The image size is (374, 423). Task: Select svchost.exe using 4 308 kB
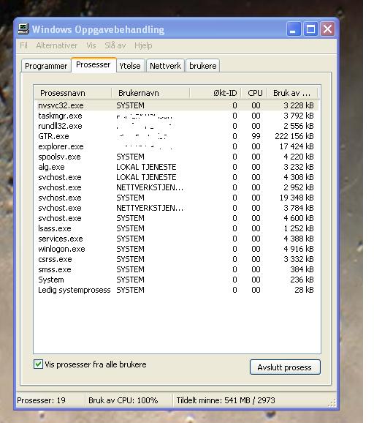click(x=177, y=177)
